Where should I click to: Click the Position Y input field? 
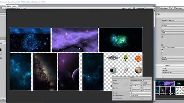tap(147, 83)
